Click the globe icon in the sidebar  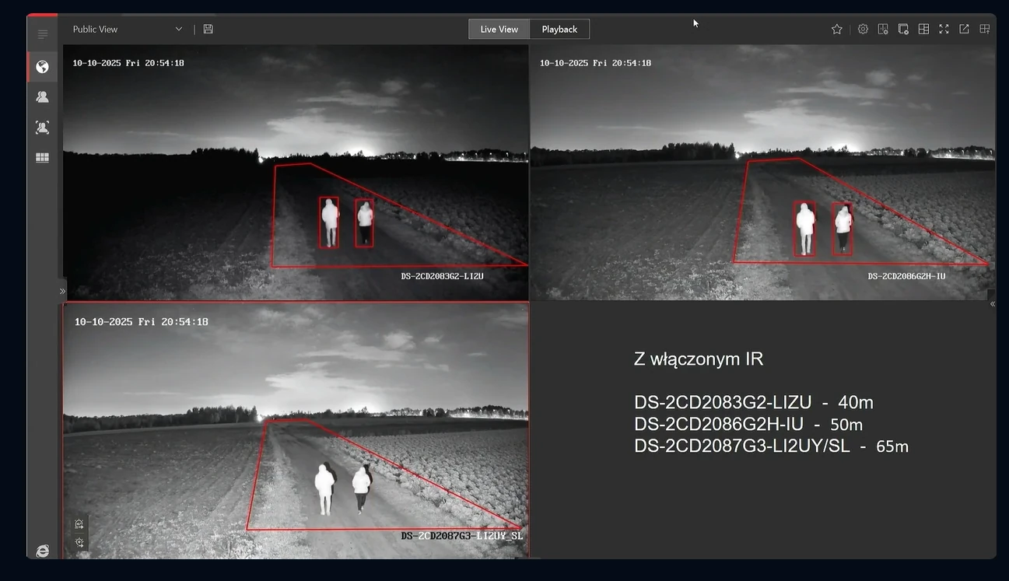point(42,67)
